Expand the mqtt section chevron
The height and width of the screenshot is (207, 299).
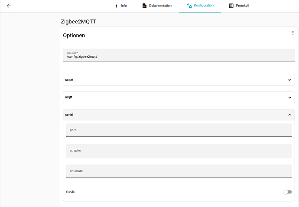click(x=289, y=97)
